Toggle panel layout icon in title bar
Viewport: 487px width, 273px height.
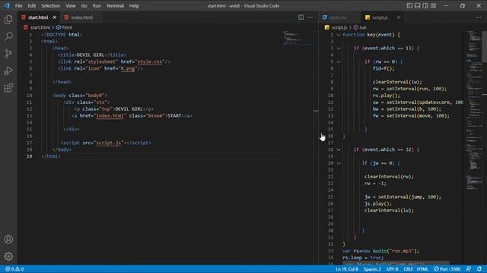[x=418, y=5]
